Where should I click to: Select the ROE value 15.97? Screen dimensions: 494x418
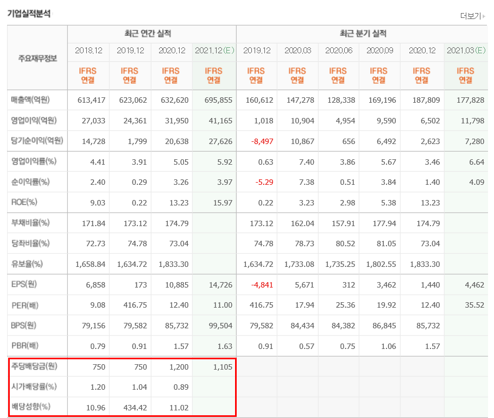point(223,203)
